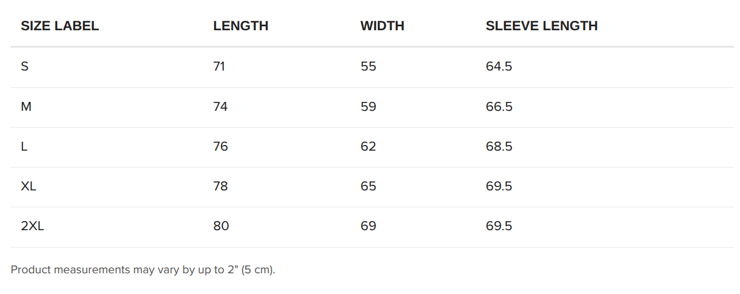Click sleeve length 64.5 for size S
740x294 pixels.
point(499,67)
